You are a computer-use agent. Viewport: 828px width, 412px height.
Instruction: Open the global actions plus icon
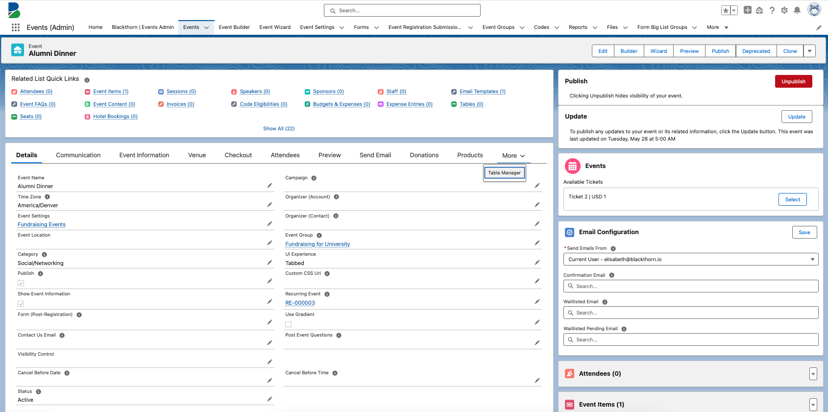tap(748, 10)
